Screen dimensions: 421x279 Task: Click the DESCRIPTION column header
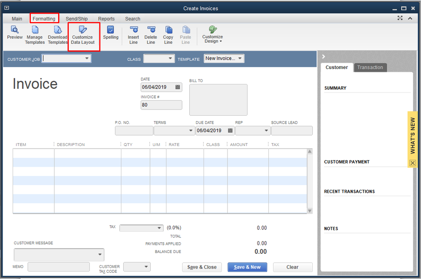coord(71,144)
